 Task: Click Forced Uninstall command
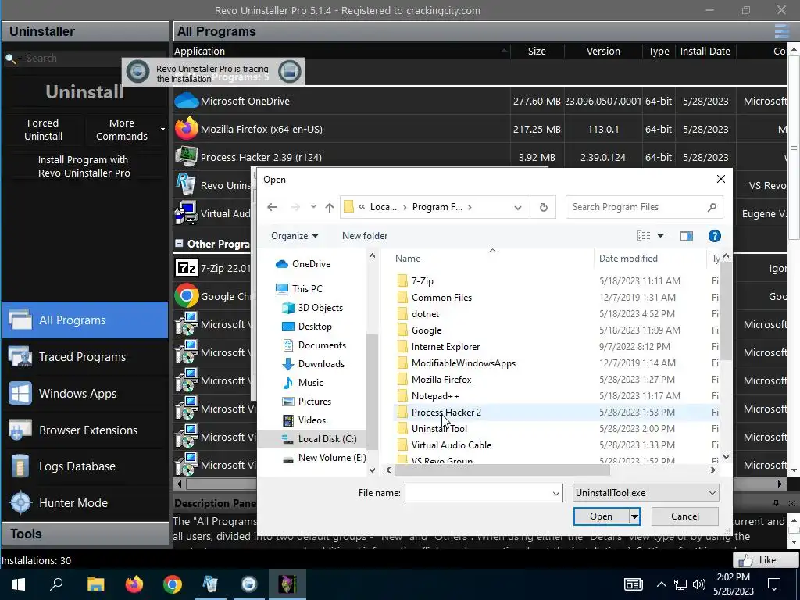tap(43, 130)
